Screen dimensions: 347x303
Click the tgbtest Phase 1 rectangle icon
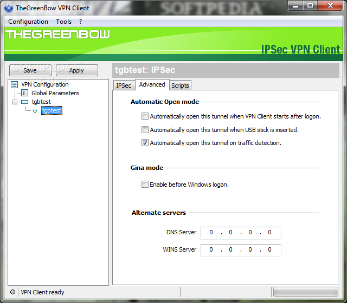(24, 102)
